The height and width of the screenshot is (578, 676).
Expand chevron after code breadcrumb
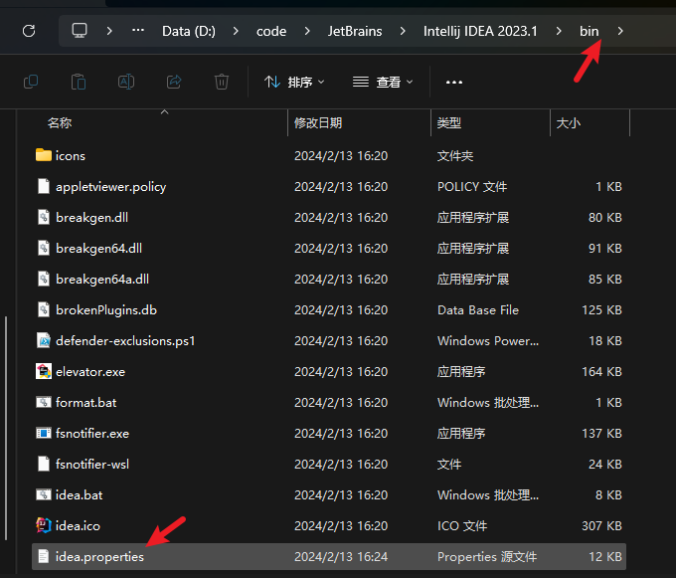coord(307,31)
